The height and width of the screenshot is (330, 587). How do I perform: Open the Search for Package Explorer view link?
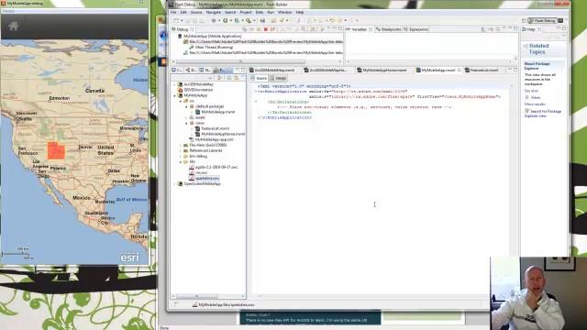(x=543, y=114)
